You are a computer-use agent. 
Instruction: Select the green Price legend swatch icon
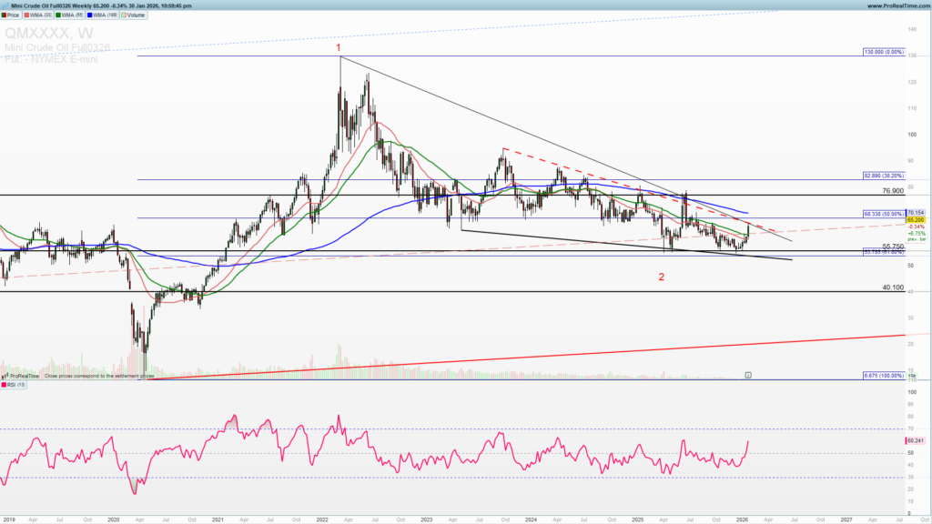pyautogui.click(x=4, y=15)
